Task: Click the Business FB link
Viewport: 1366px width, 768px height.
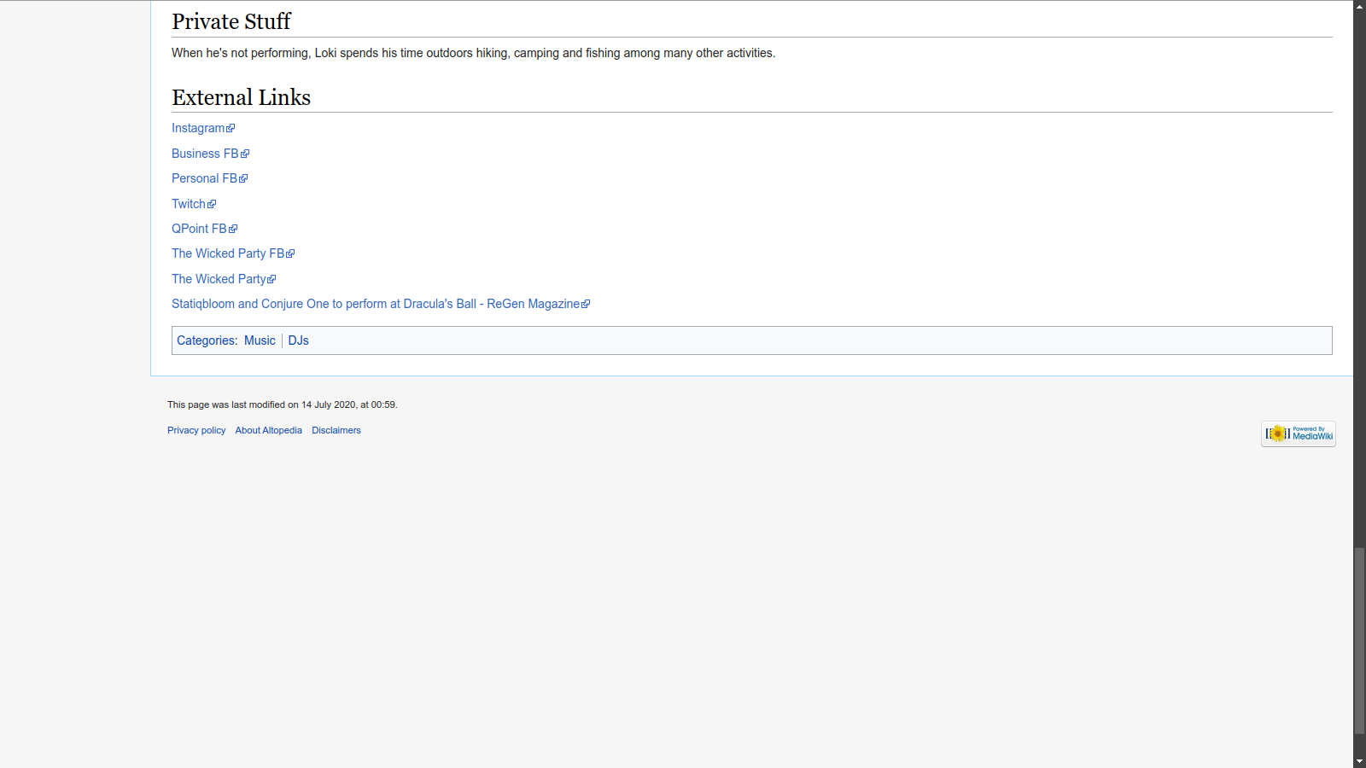Action: (205, 154)
